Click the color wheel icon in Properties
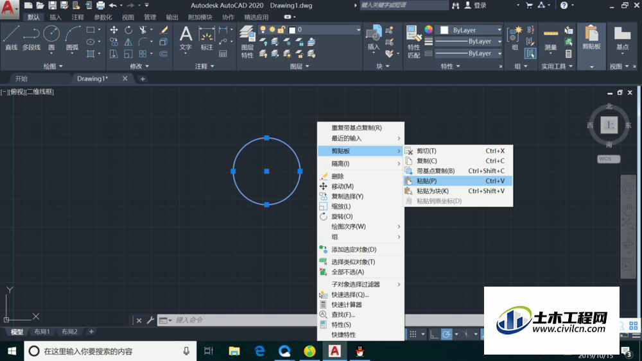 coord(428,29)
